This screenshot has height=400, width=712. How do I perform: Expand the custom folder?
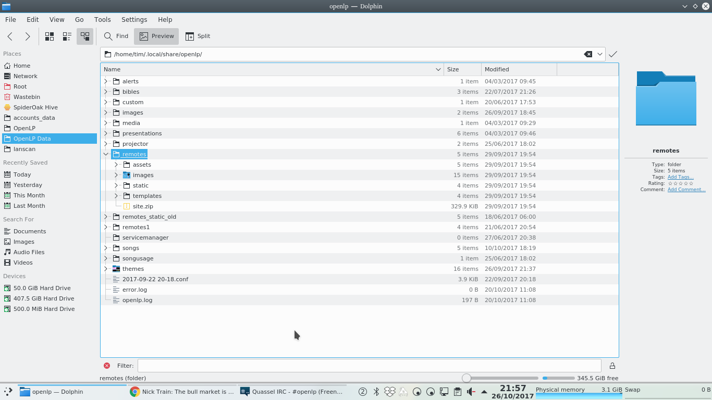(106, 102)
